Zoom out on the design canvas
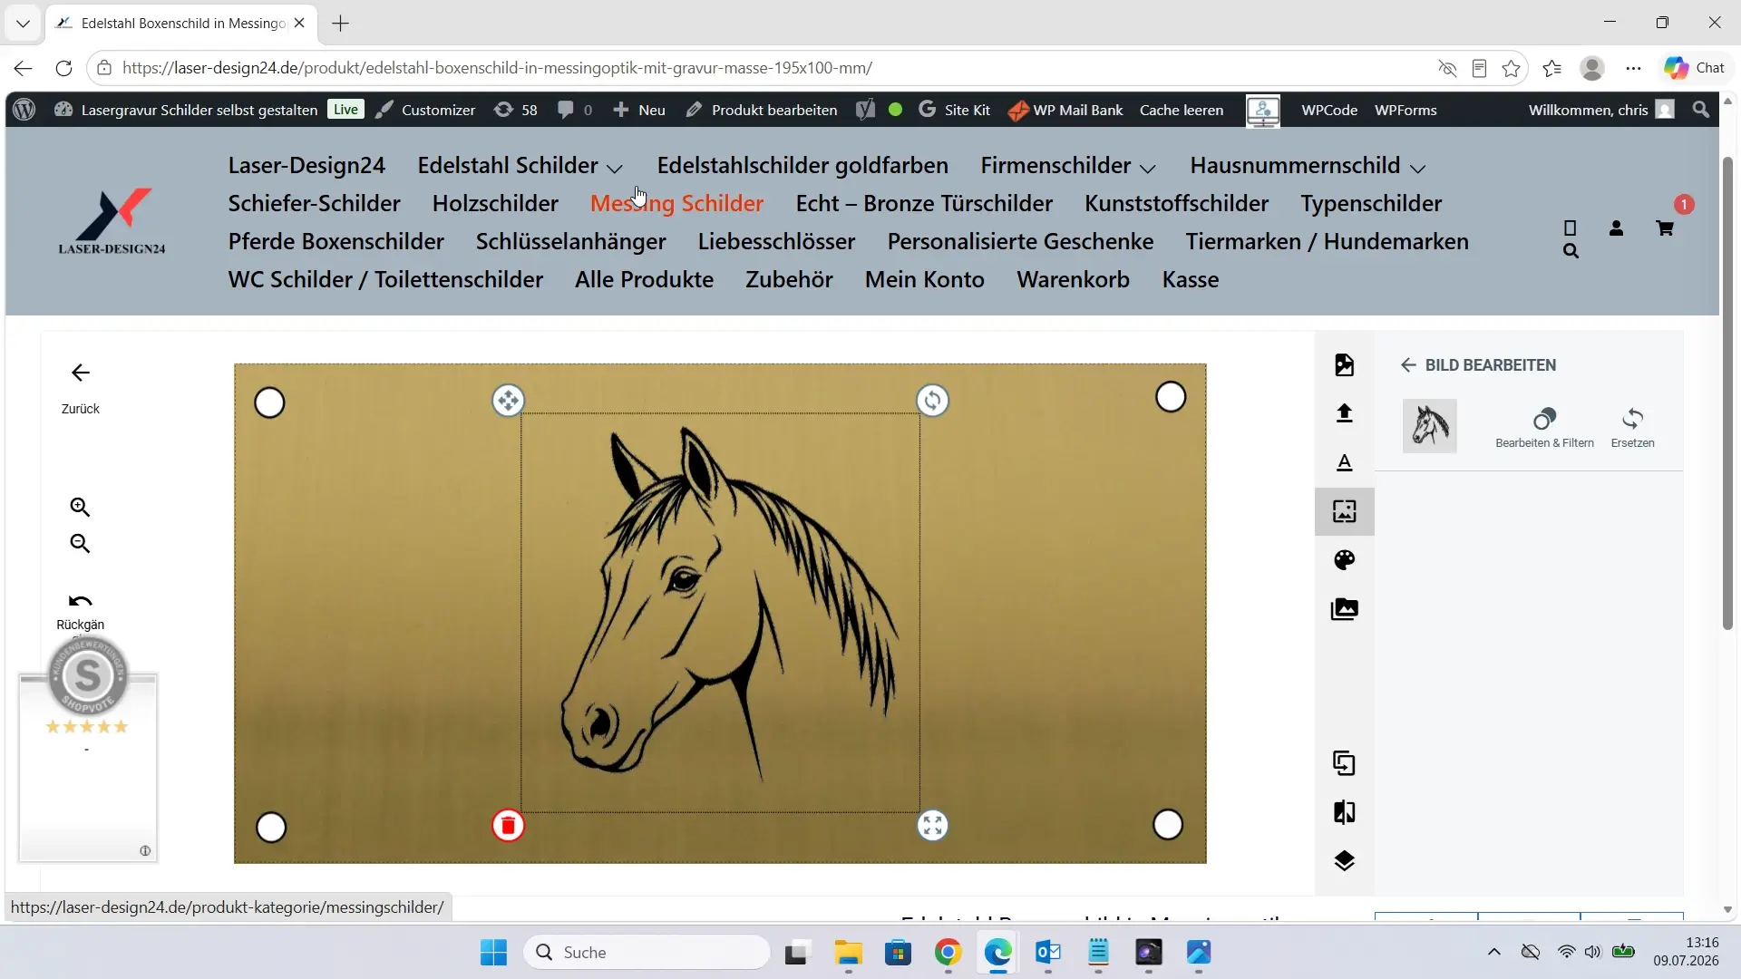This screenshot has height=979, width=1741. [x=80, y=543]
